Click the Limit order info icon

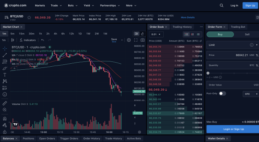[251, 45]
